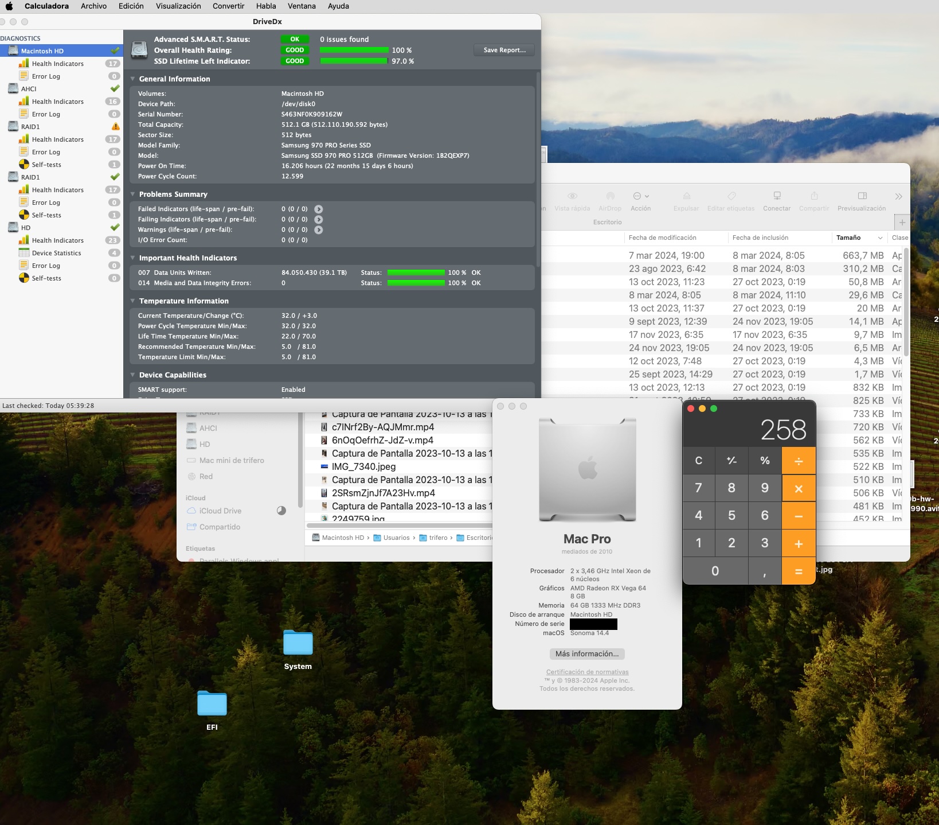Select Macintosh HD drive in DriveDx sidebar
The image size is (939, 825).
(61, 51)
